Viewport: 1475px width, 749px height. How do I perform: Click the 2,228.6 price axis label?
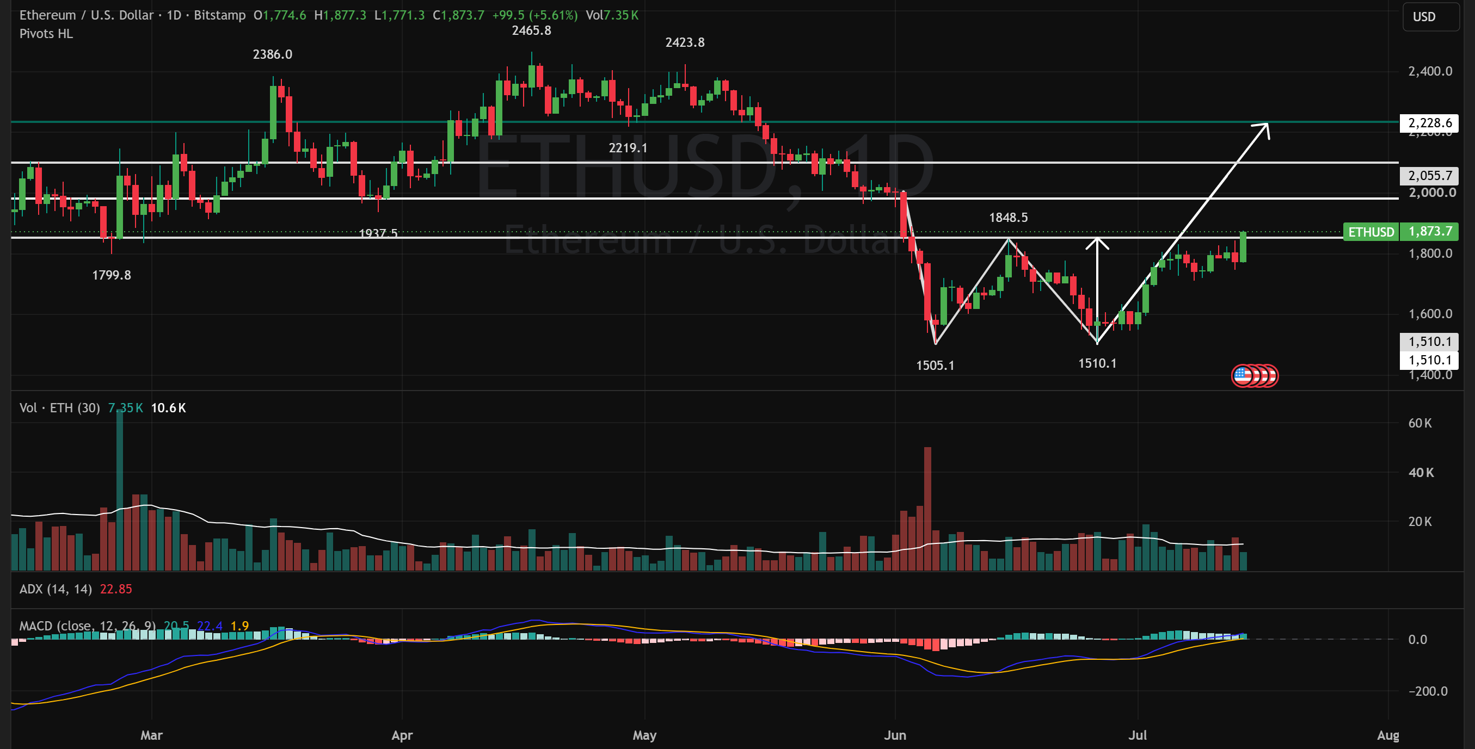click(1430, 123)
